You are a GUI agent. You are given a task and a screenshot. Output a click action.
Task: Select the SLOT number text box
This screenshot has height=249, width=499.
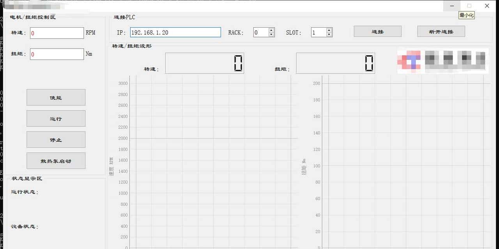[x=318, y=33]
